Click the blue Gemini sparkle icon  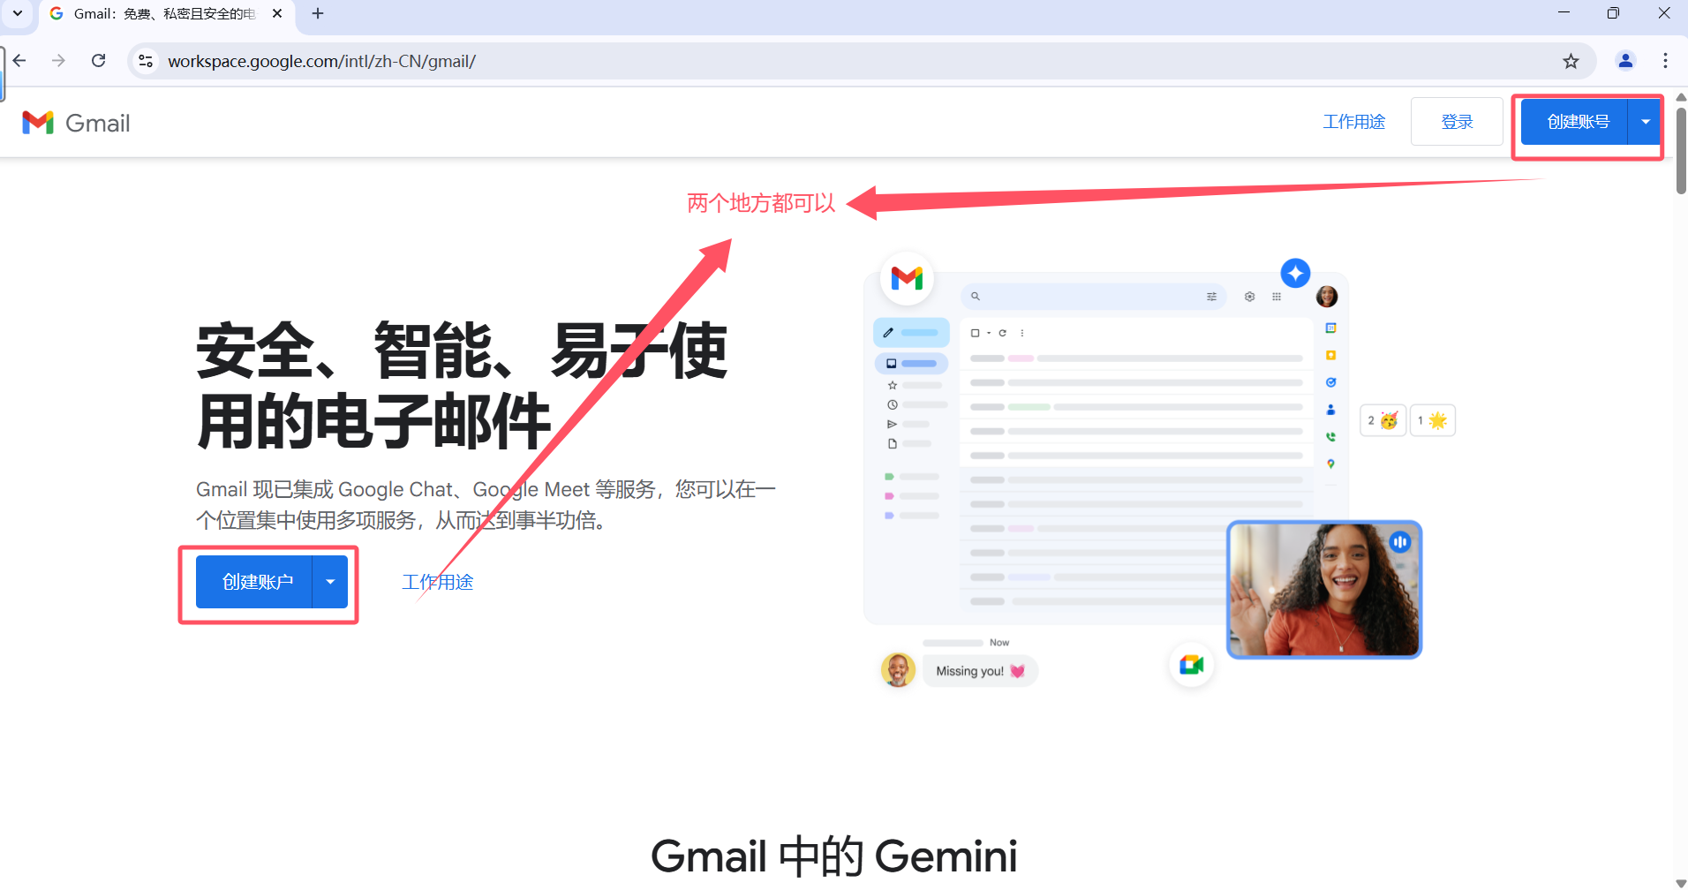coord(1295,274)
